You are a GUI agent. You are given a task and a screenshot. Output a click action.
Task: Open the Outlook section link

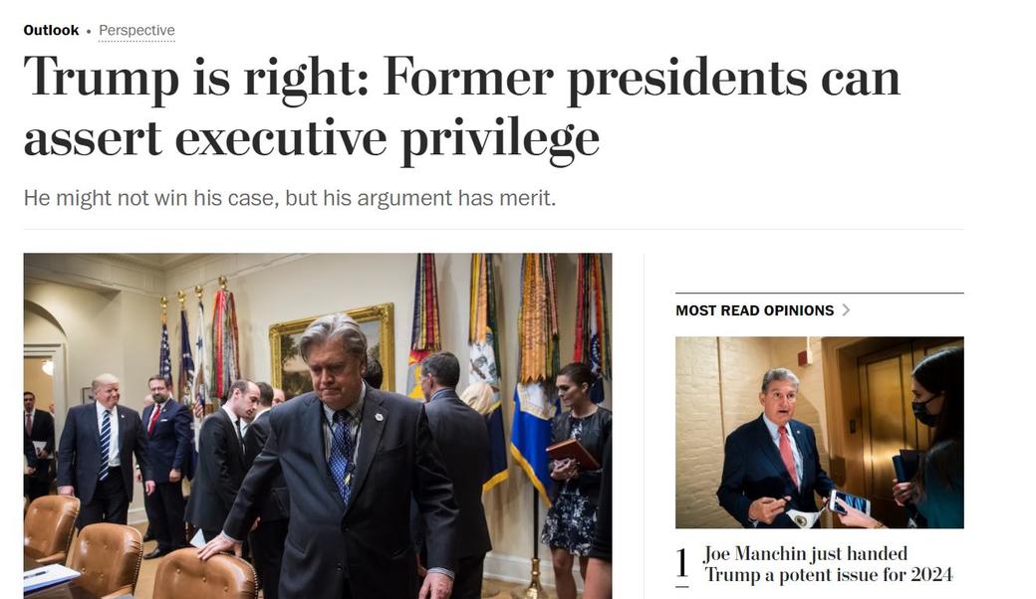(x=51, y=30)
